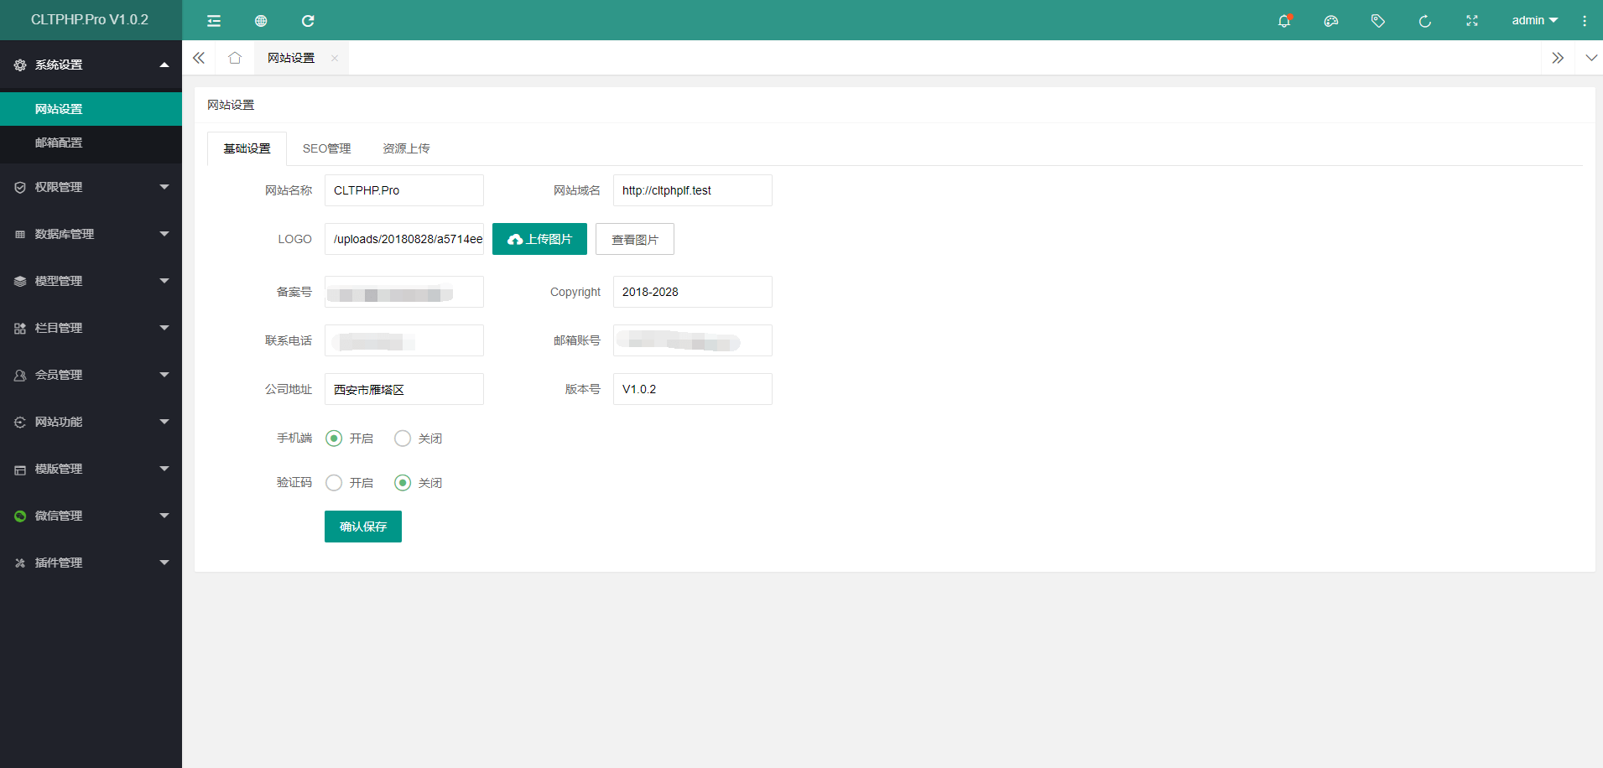Open the tab options down chevron
Image resolution: width=1603 pixels, height=768 pixels.
point(1591,58)
